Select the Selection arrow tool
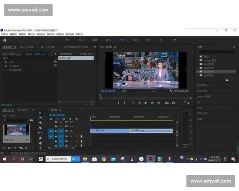The image size is (239, 191). pyautogui.click(x=40, y=113)
